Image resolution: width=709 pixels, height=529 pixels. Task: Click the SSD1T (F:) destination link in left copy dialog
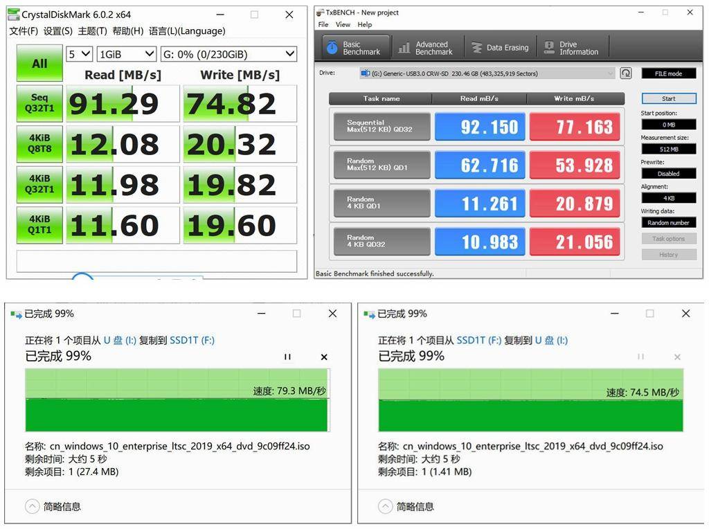tap(192, 340)
